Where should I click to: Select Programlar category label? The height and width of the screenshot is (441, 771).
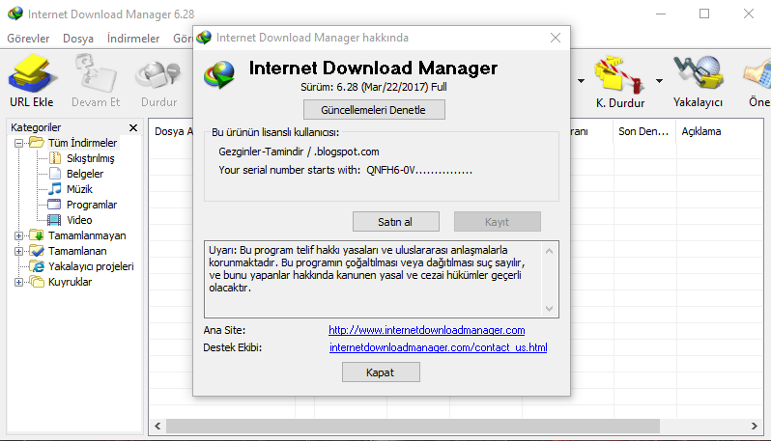[x=92, y=205]
